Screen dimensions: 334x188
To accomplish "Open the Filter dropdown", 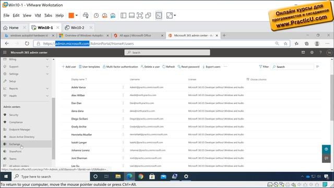I will (x=264, y=67).
